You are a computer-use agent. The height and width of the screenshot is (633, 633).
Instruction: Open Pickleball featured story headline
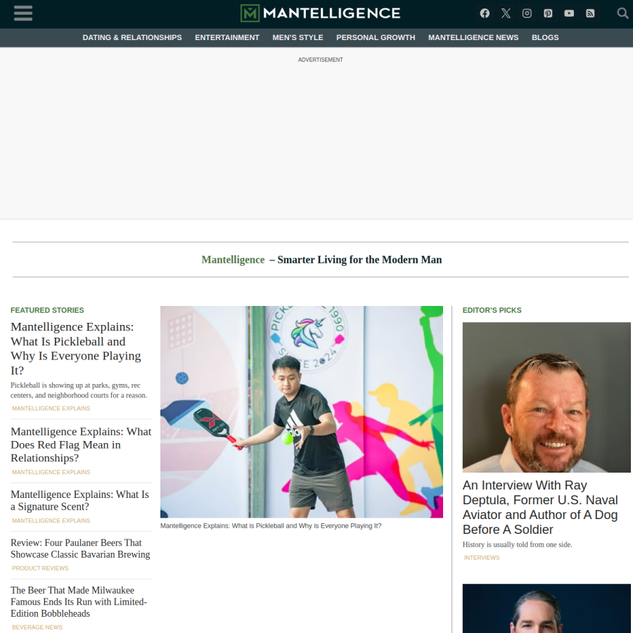(x=76, y=348)
